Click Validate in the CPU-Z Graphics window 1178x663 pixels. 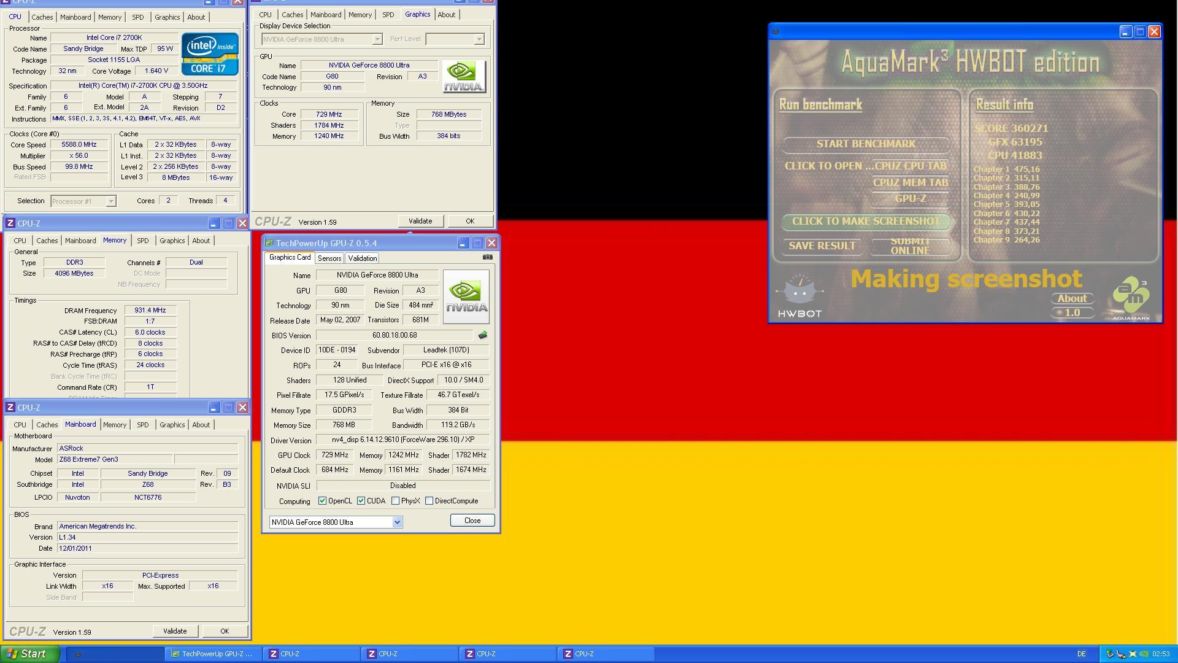point(420,221)
